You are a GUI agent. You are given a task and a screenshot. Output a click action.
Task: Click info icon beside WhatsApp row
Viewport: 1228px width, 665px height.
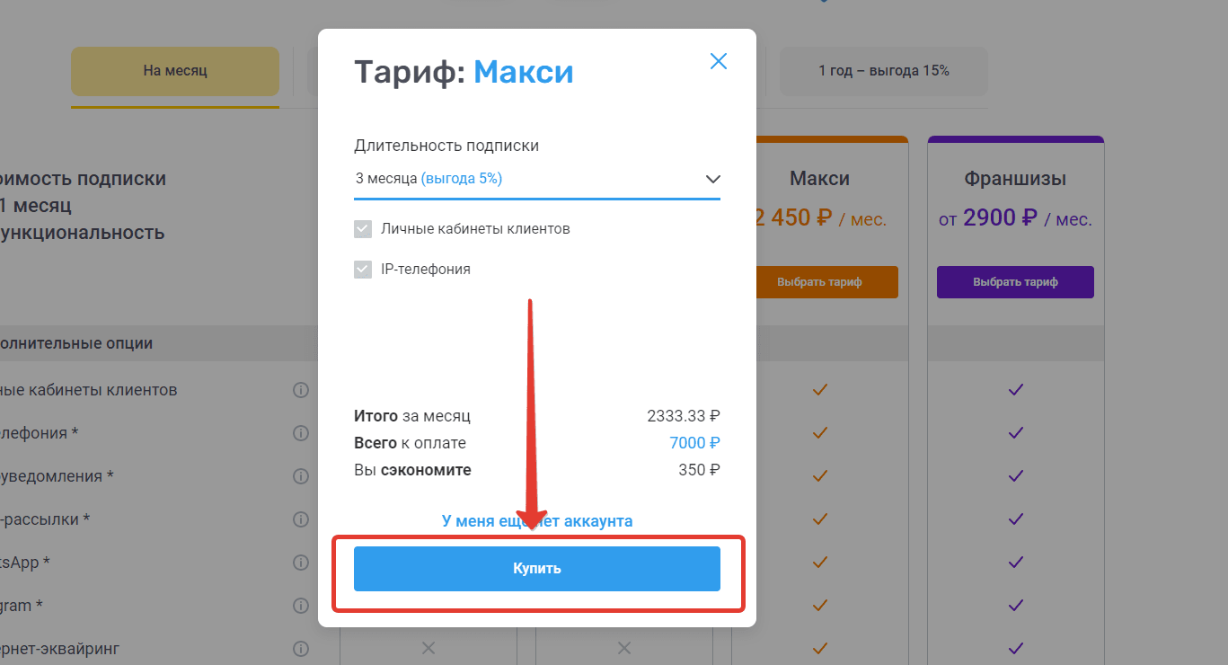301,563
